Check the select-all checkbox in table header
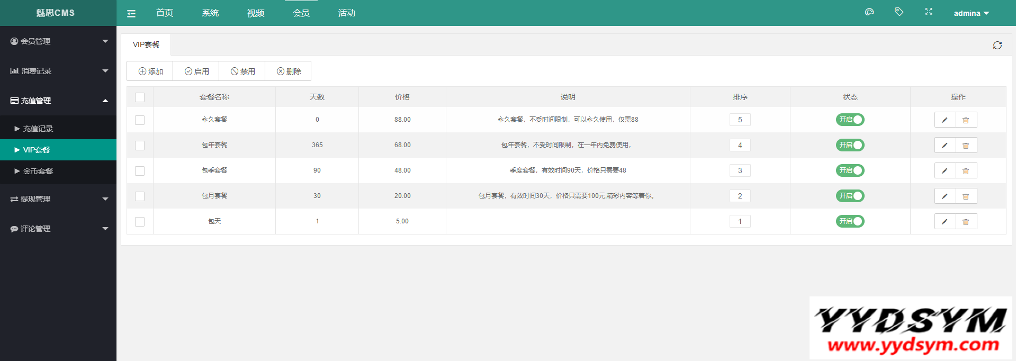The width and height of the screenshot is (1016, 361). [140, 97]
